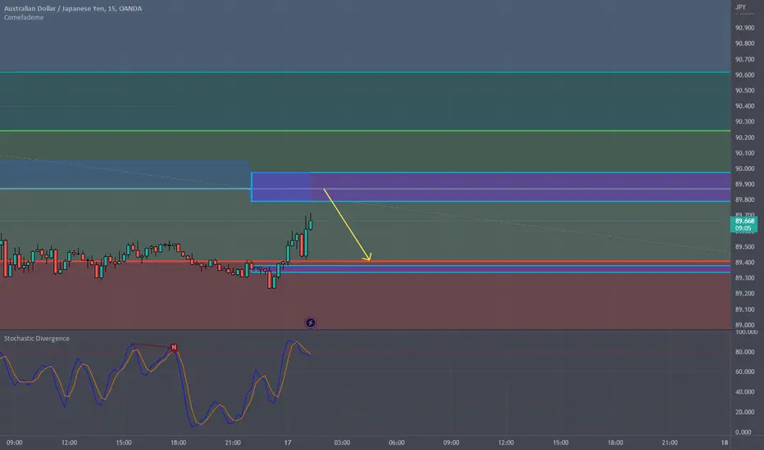764x450 pixels.
Task: Click the 06:00 time axis label
Action: click(397, 443)
